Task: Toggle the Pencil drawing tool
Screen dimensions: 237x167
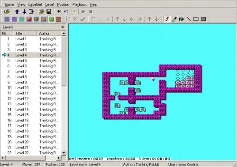Action: click(x=166, y=19)
